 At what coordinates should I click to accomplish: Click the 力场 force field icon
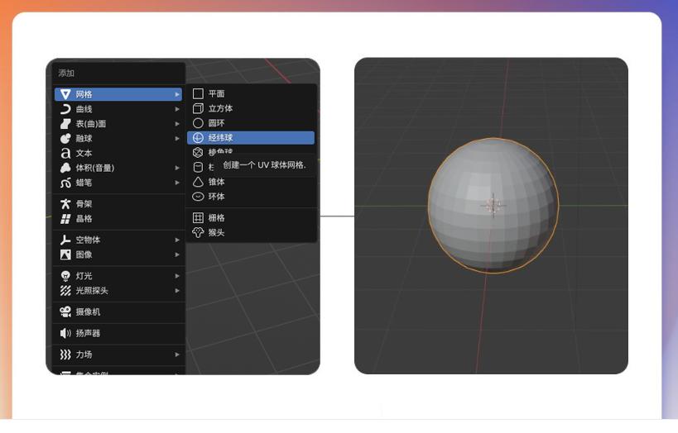tap(65, 354)
